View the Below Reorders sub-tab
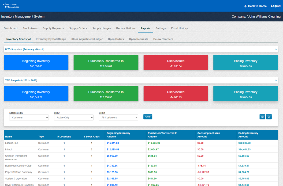 pos(163,39)
